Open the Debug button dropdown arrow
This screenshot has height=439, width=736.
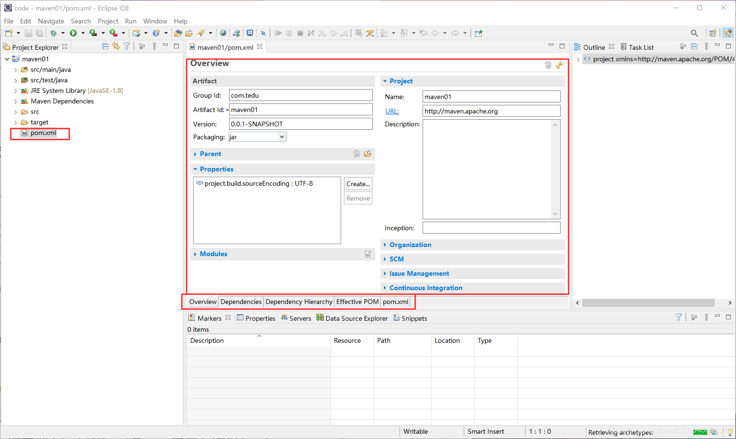[63, 33]
